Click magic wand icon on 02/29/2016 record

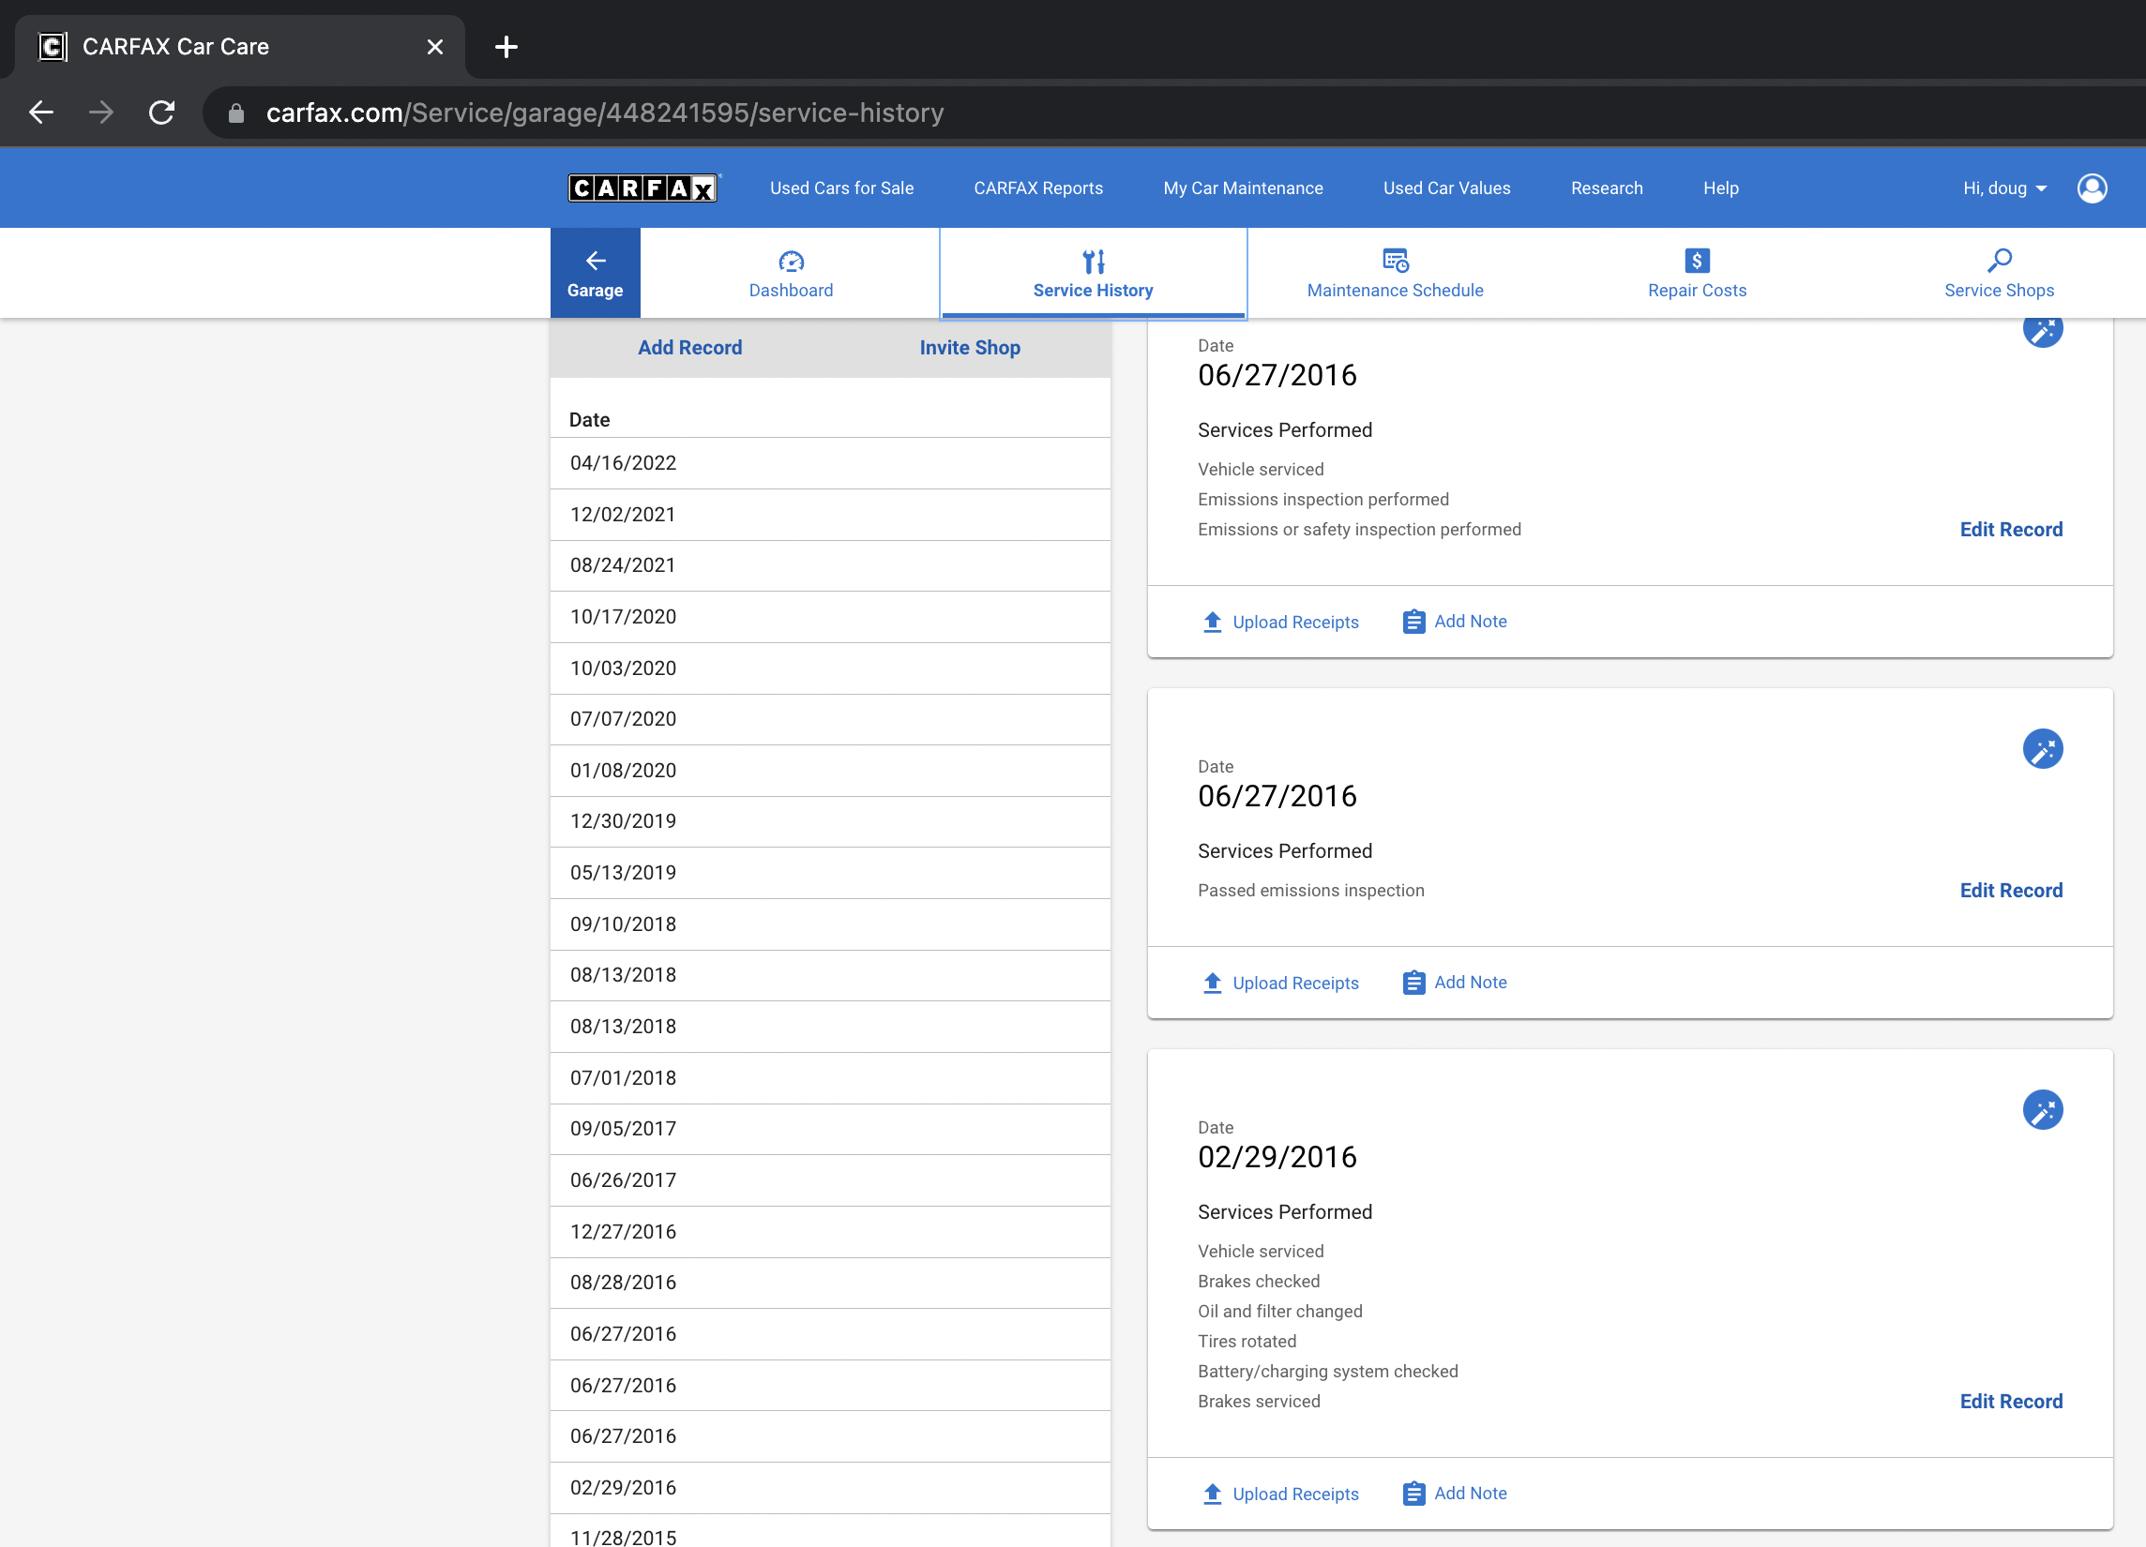[2042, 1110]
